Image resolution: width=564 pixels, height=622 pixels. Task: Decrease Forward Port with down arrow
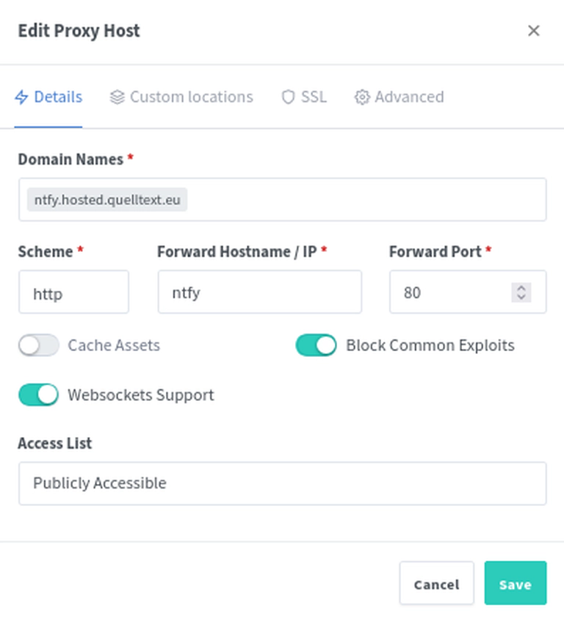521,297
